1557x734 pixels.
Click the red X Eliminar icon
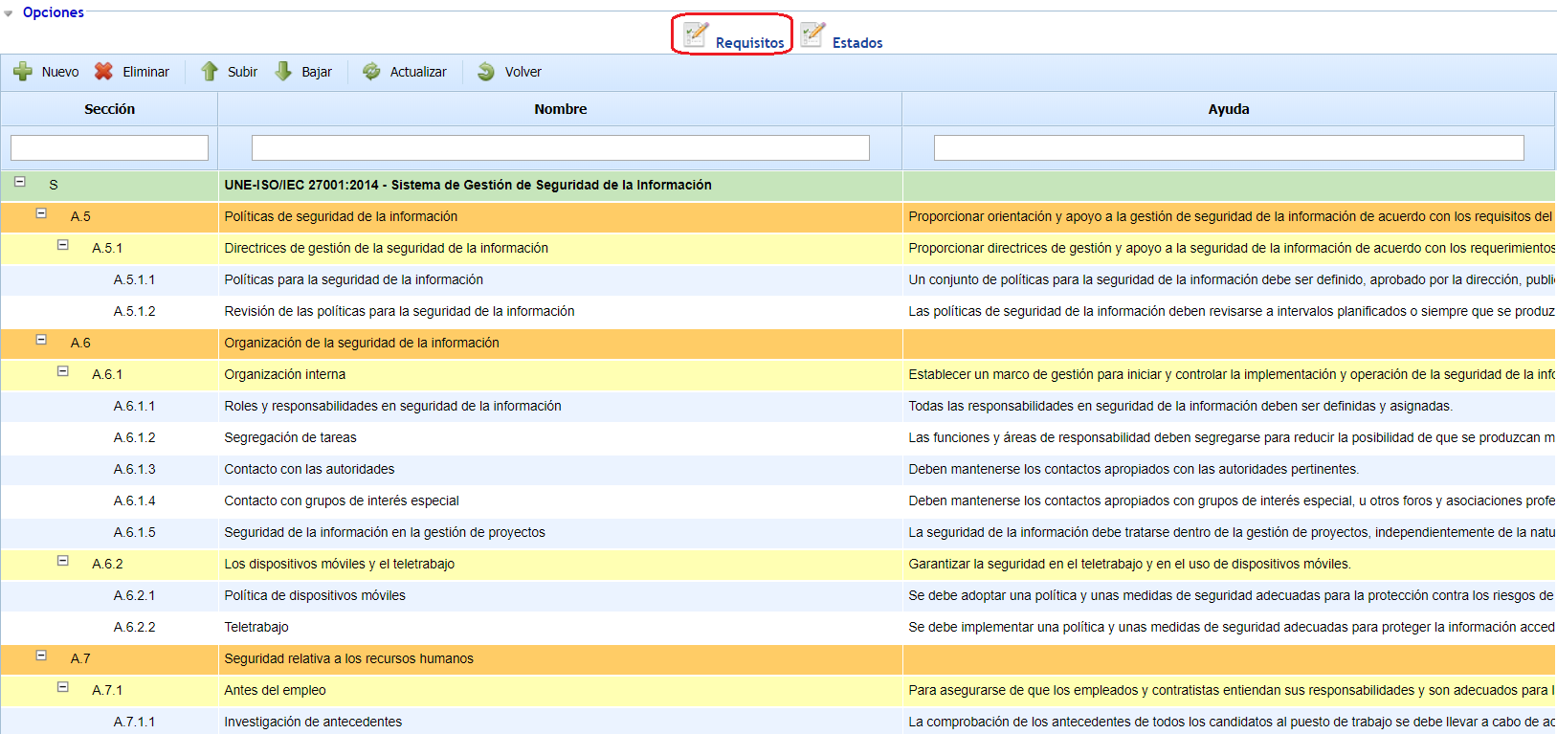click(103, 72)
